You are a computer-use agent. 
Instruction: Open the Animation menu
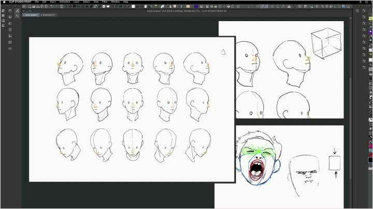click(65, 2)
